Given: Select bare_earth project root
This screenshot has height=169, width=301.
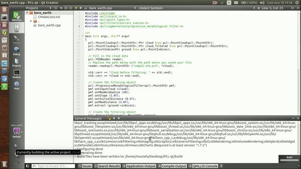Looking at the screenshot, I should point(43,13).
